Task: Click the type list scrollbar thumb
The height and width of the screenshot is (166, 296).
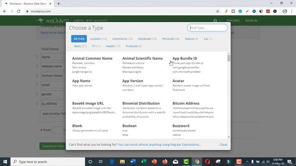Action: coord(229,58)
